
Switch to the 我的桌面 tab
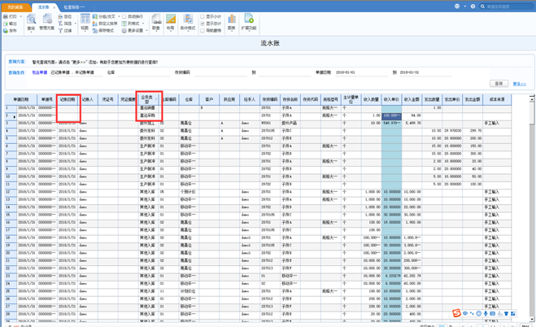pos(15,7)
